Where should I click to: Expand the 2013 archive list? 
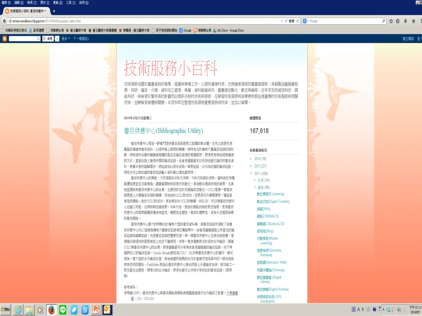pyautogui.click(x=252, y=166)
